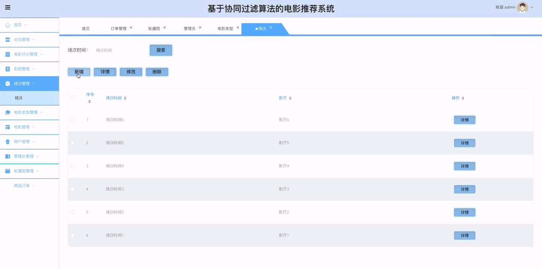Viewport: 542px width, 269px height.
Task: Select the 场次 submenu item
Action: 30,98
